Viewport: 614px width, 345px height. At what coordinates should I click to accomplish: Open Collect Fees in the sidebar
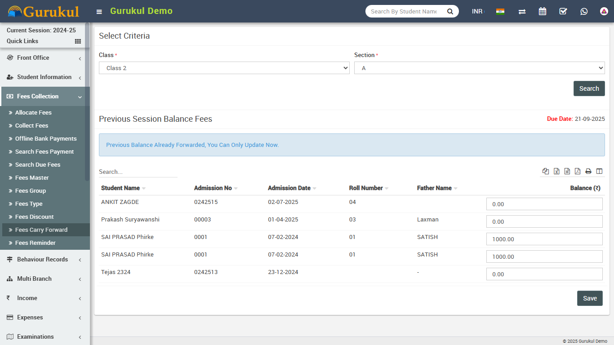click(31, 126)
